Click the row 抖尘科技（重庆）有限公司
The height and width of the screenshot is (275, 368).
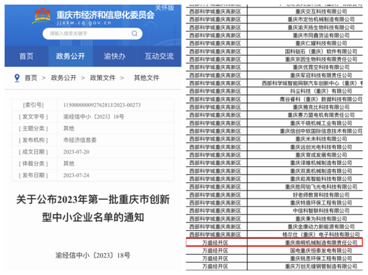pyautogui.click(x=274, y=91)
